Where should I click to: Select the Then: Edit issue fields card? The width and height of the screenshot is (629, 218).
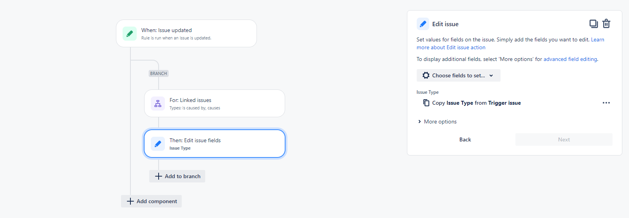tap(215, 144)
